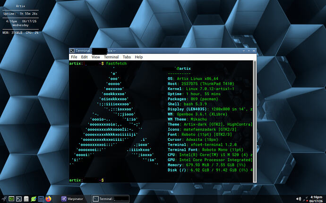Click the widget 'Wednesday' date text
The width and height of the screenshot is (326, 203).
(x=20, y=25)
